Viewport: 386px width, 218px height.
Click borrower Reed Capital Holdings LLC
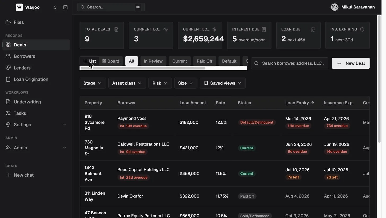click(x=143, y=170)
